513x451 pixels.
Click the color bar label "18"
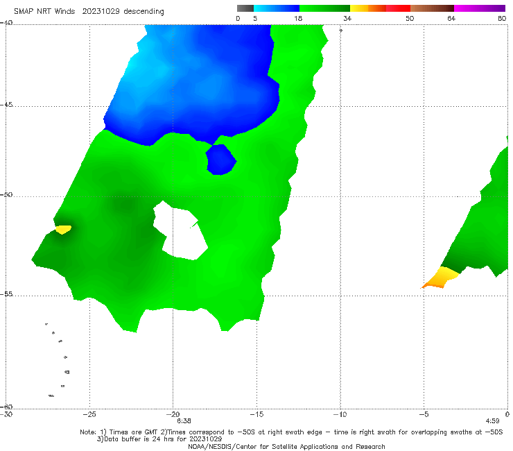point(298,18)
